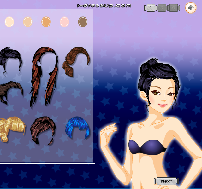The image size is (202, 189).
Task: Choose the blonde ponytail hairstyle
Action: [12, 129]
